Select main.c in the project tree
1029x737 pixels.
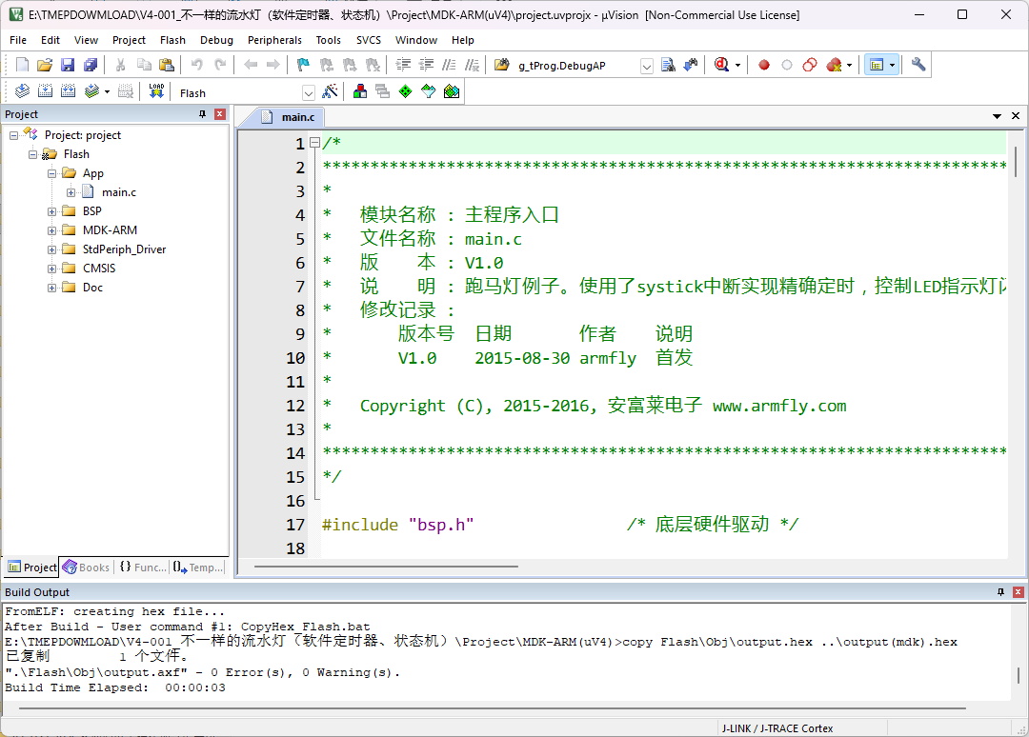(x=119, y=192)
